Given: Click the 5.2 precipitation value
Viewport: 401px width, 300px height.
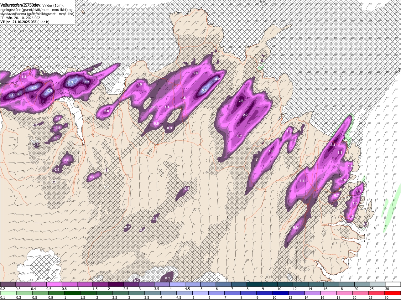Looking at the screenshot, I should (204, 90).
